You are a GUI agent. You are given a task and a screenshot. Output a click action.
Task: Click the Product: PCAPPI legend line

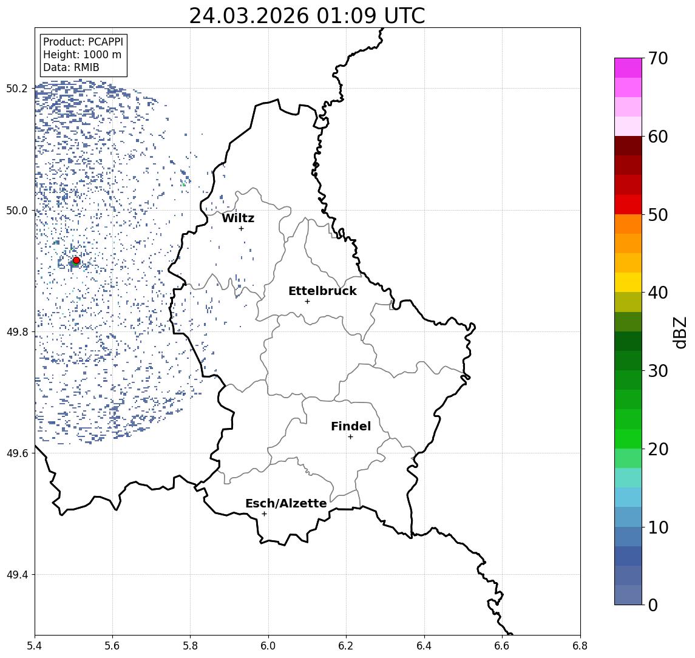[x=83, y=42]
